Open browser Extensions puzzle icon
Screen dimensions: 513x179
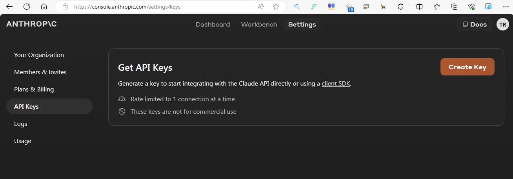point(400,7)
